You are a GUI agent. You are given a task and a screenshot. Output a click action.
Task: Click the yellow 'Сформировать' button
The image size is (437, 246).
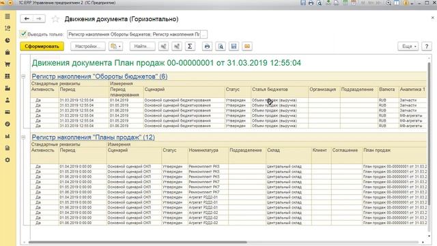42,46
